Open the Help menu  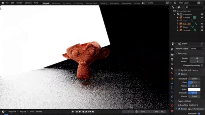(36, 3)
